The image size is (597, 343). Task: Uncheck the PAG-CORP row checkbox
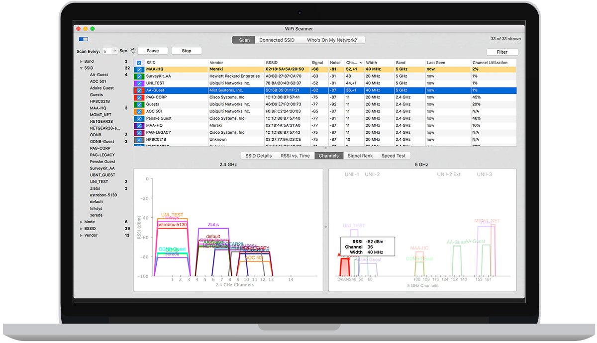click(139, 97)
